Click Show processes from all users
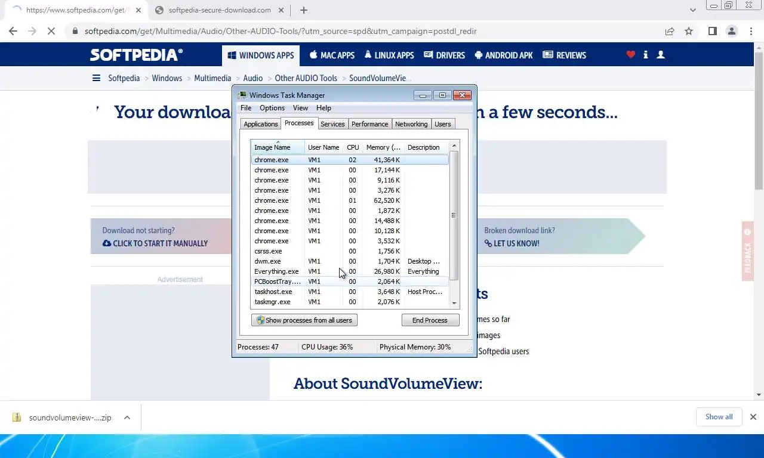 click(x=304, y=320)
